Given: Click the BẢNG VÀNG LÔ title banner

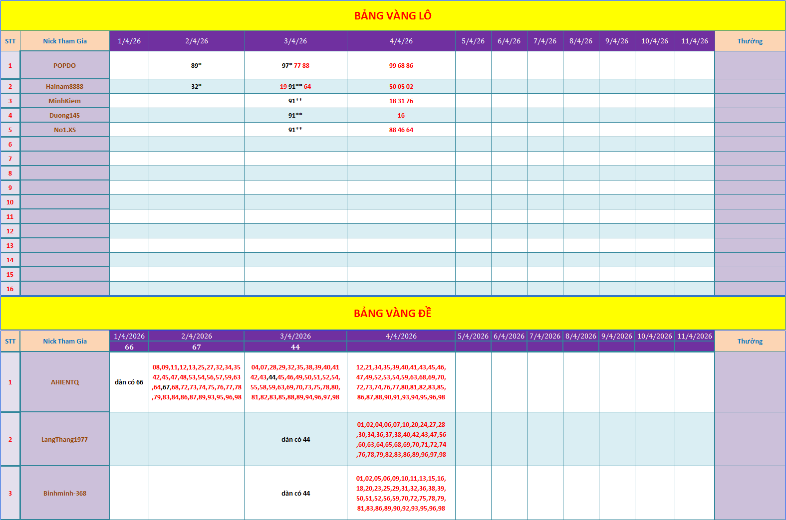Looking at the screenshot, I should 393,15.
